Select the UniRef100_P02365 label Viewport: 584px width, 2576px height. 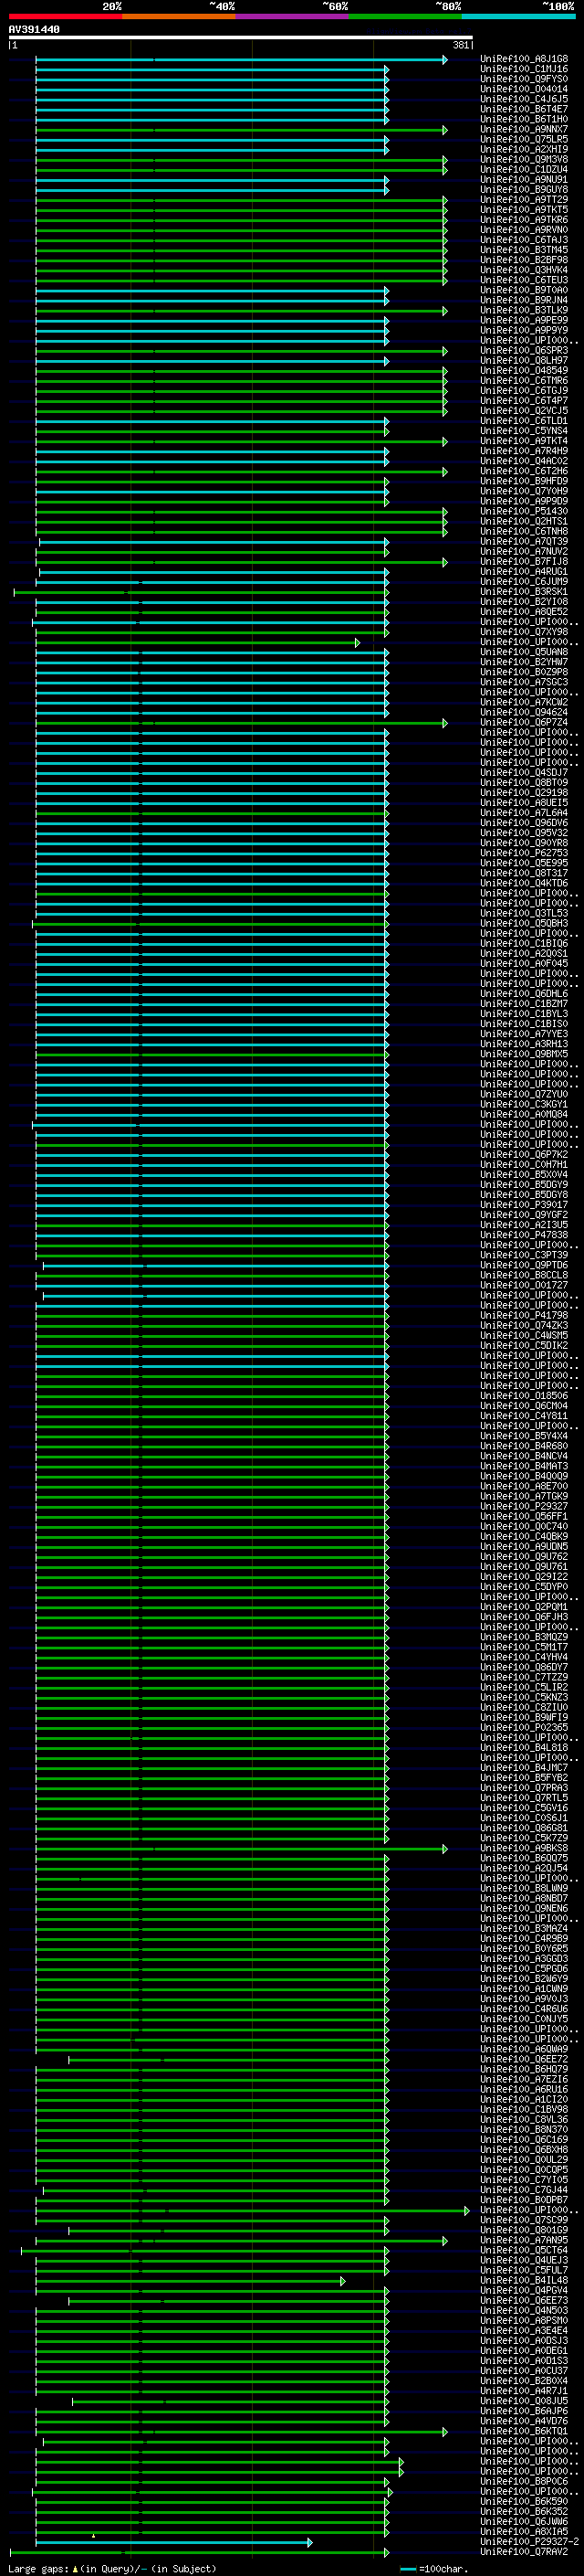524,1728
